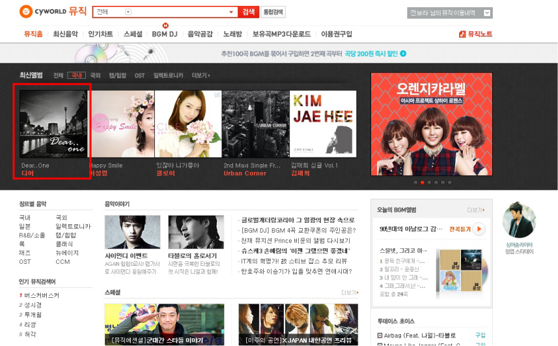Viewport: 558px width, 346px height.
Task: Open 군대간 스타들 이야기 special image
Action: point(165,324)
